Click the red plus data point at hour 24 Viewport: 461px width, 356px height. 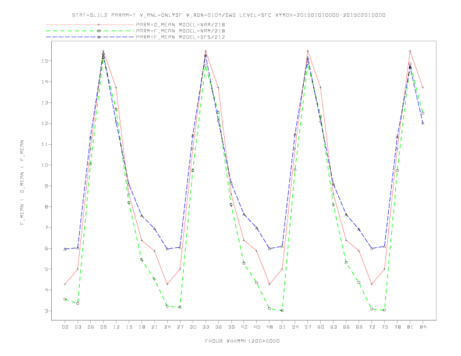(x=167, y=284)
